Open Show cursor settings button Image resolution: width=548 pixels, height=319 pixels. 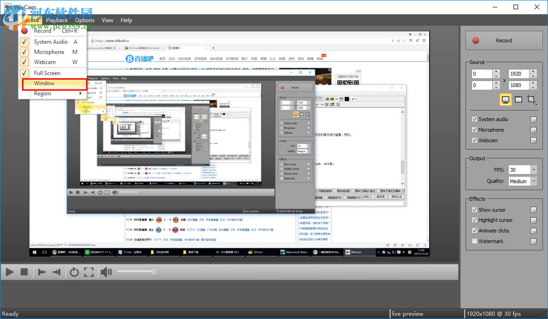tap(533, 209)
